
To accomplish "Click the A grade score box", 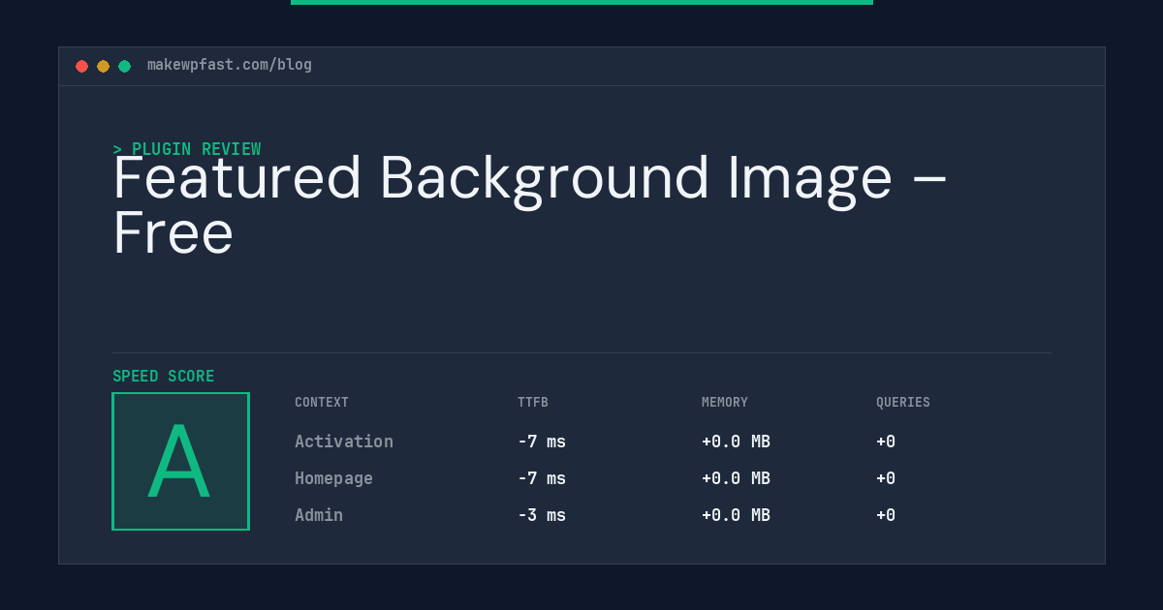I will coord(180,461).
